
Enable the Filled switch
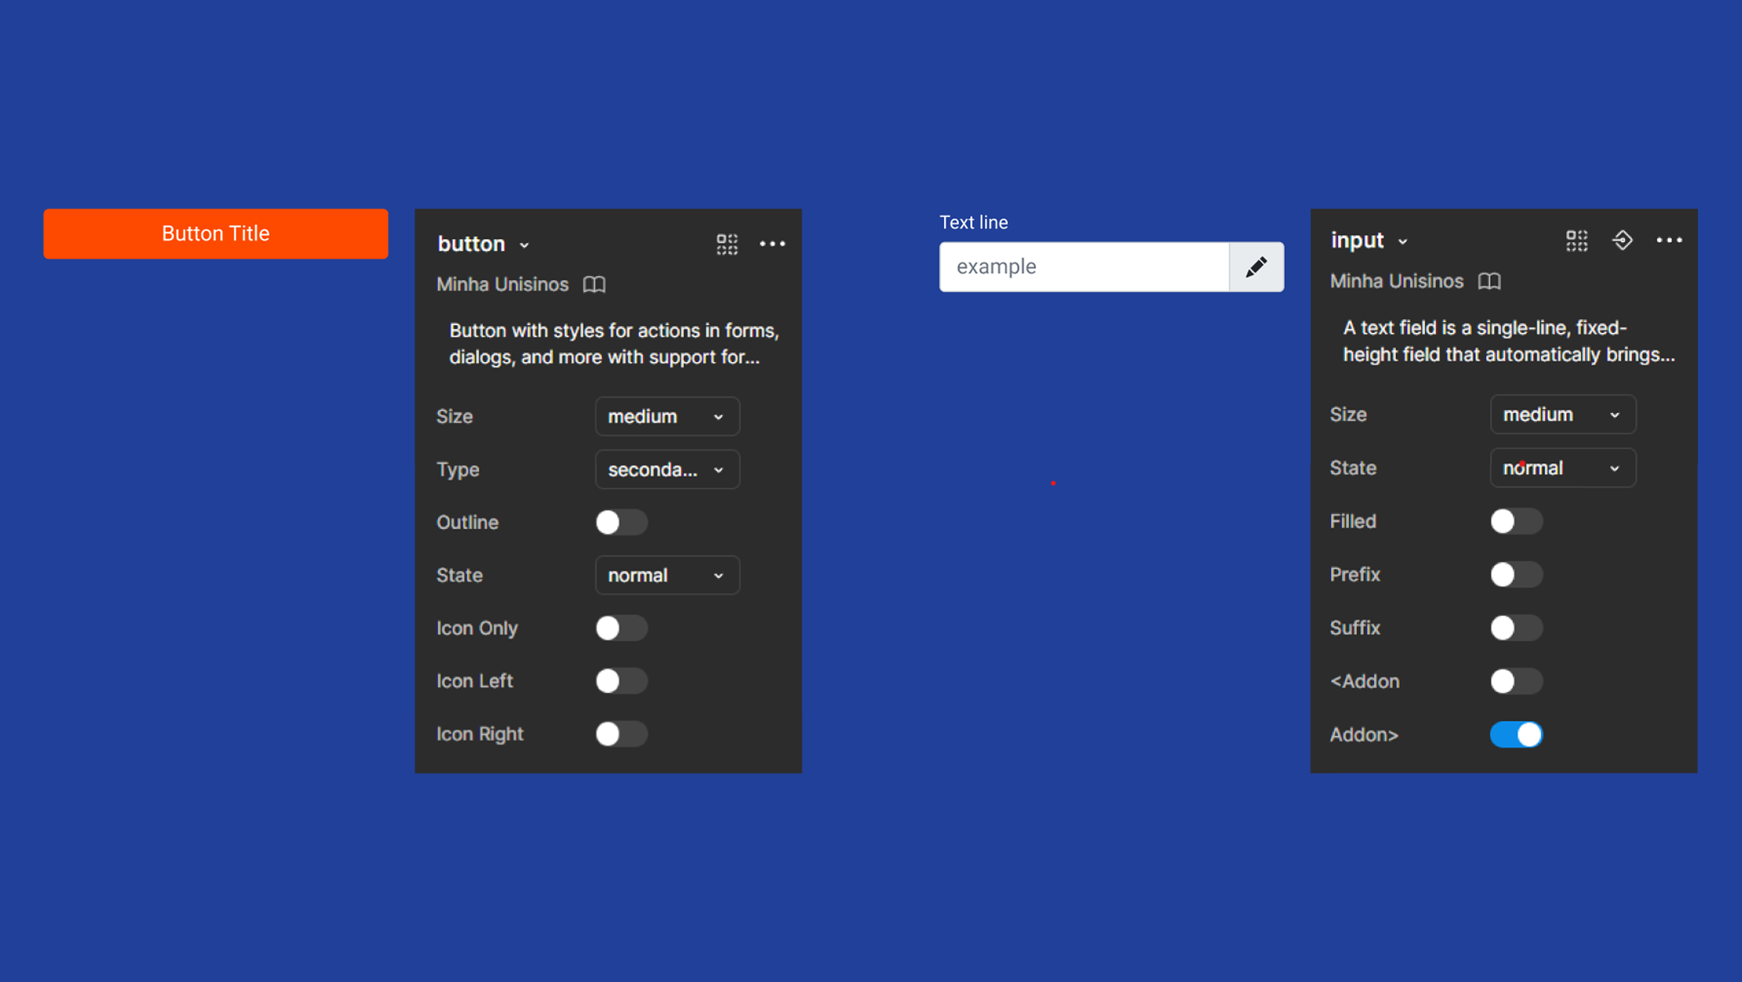coord(1516,521)
